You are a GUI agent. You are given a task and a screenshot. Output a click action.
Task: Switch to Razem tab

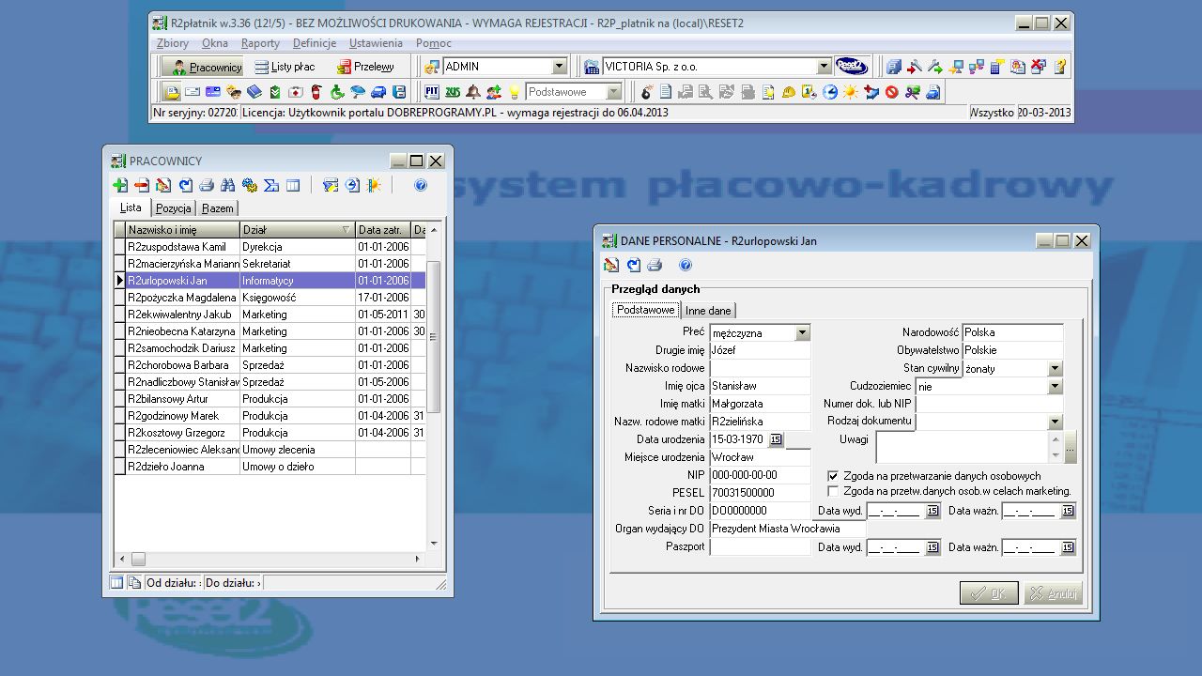218,208
